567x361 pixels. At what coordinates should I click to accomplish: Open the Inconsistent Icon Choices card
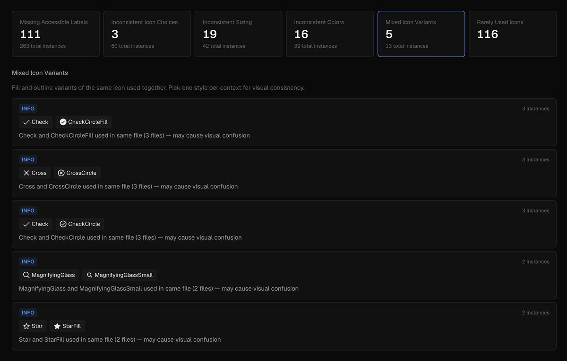pyautogui.click(x=147, y=34)
